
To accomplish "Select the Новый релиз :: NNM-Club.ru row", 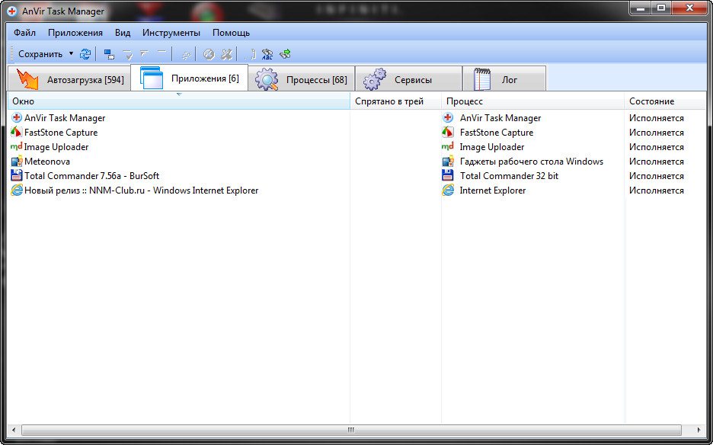I will (x=356, y=190).
